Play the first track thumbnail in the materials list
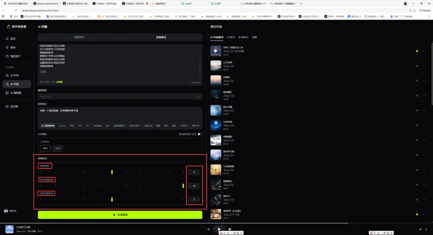The height and width of the screenshot is (235, 433). click(216, 51)
